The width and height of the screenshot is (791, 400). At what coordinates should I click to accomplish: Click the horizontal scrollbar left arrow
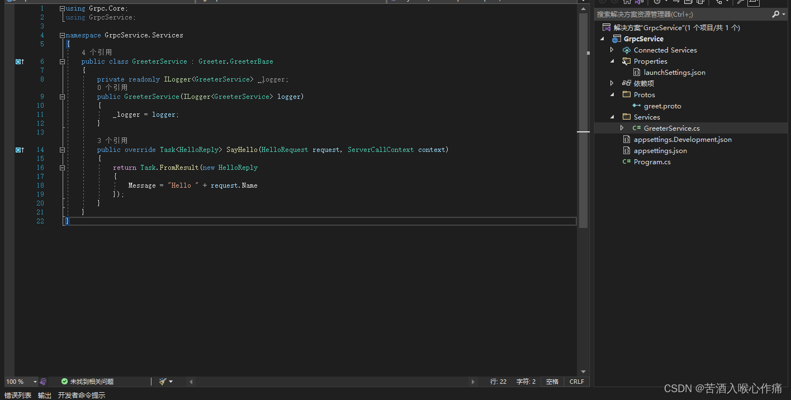[x=191, y=382]
